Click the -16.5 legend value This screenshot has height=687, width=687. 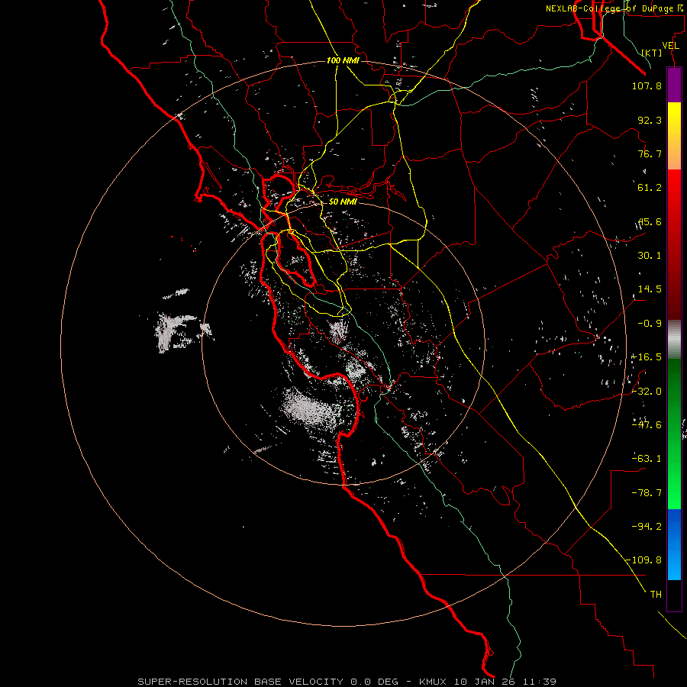tap(647, 357)
